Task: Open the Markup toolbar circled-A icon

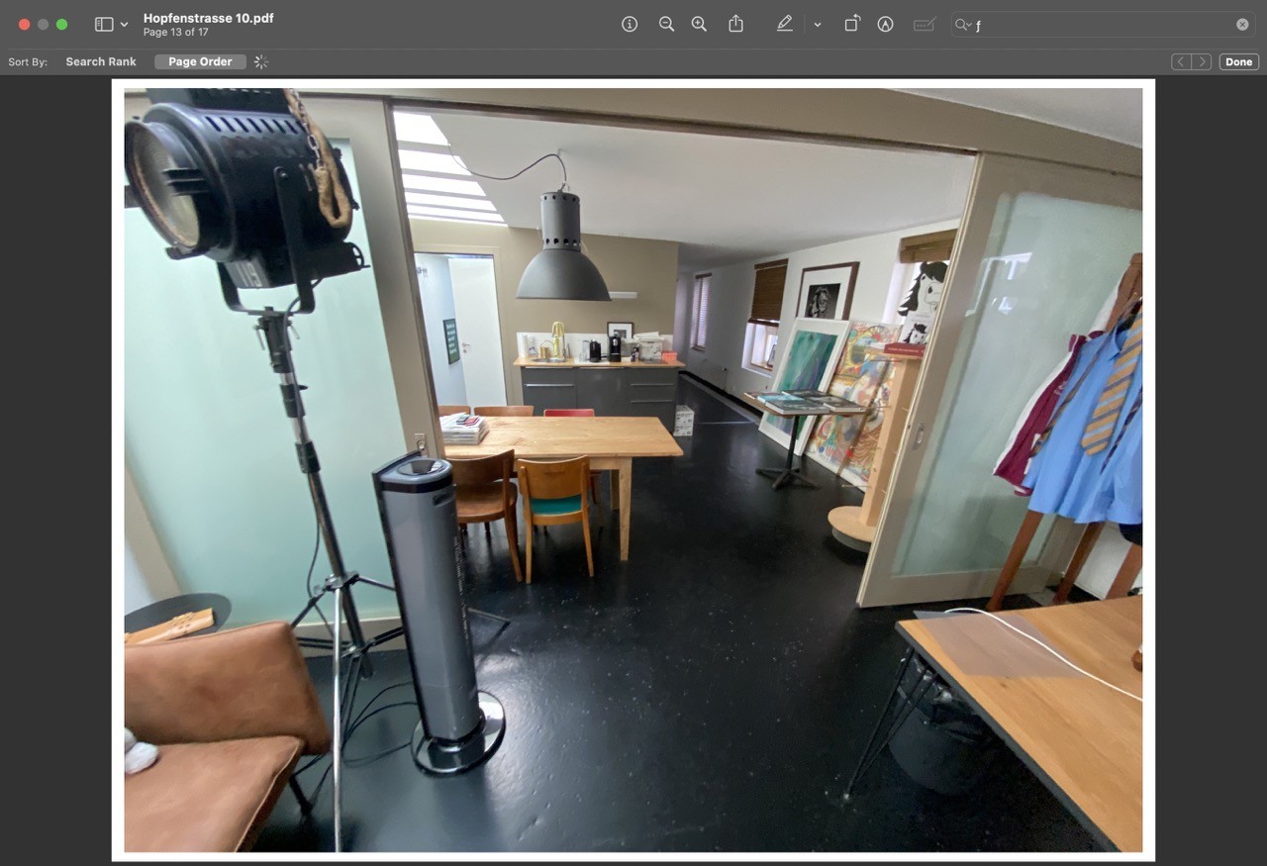Action: pos(885,24)
